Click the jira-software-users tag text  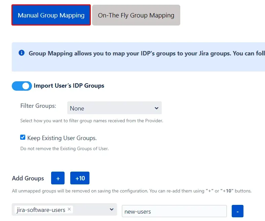pyautogui.click(x=41, y=210)
